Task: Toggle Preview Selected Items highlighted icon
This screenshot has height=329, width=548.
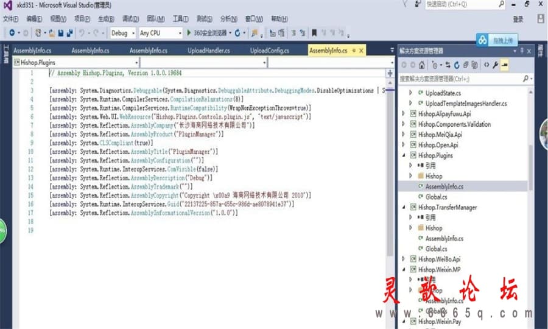Action: tap(504, 65)
